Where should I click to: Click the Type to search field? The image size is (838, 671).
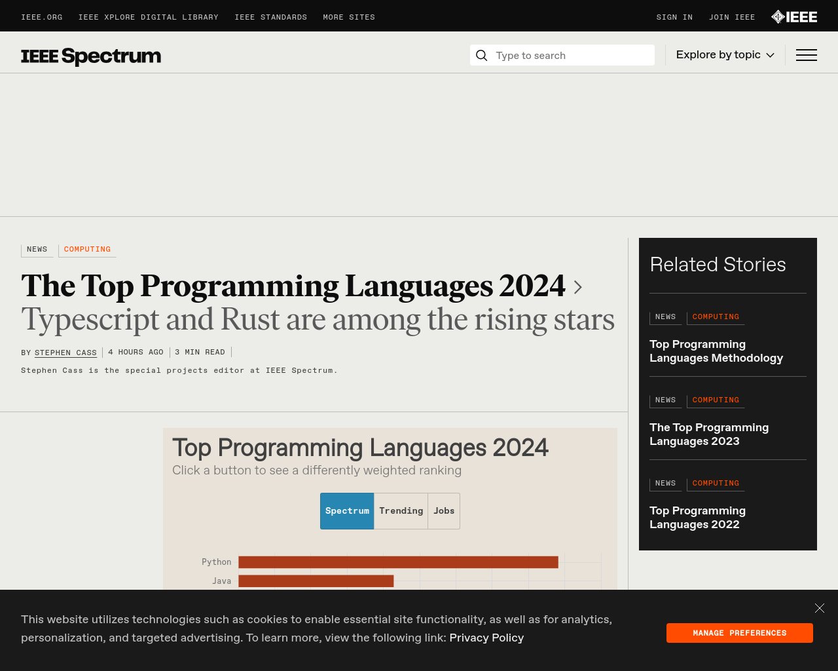click(x=562, y=55)
